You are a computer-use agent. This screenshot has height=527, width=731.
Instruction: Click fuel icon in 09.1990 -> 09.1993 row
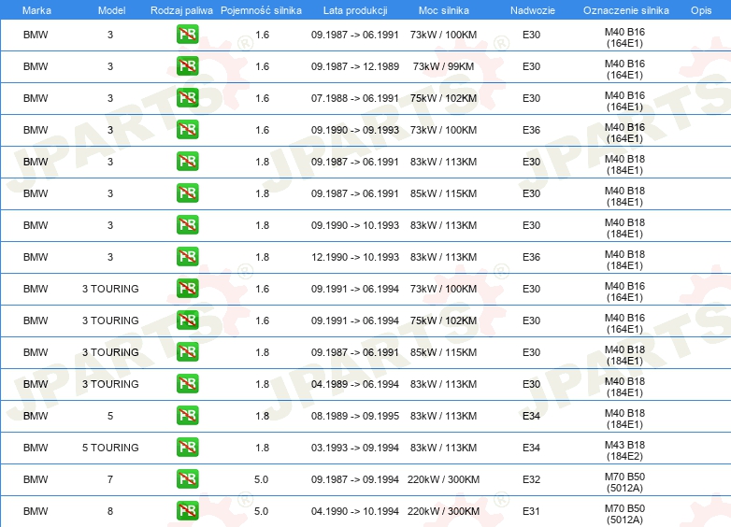point(187,130)
